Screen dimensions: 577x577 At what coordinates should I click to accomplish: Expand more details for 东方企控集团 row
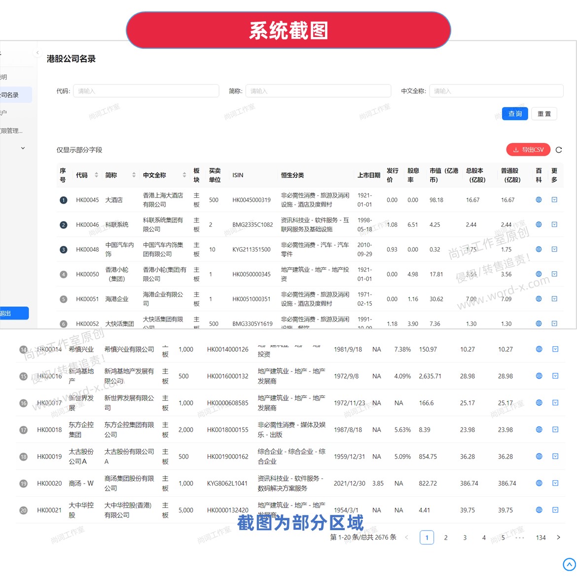click(555, 430)
